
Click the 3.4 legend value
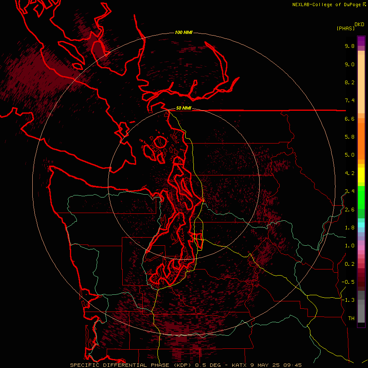pyautogui.click(x=350, y=191)
